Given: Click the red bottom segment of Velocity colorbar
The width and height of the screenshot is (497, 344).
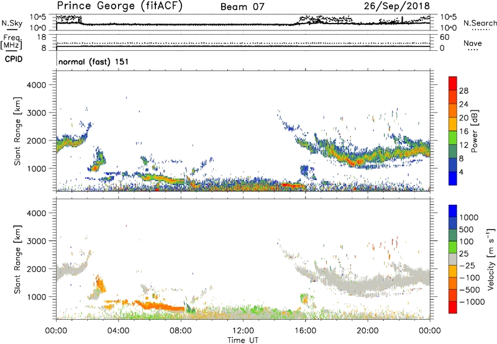Looking at the screenshot, I should (x=453, y=307).
